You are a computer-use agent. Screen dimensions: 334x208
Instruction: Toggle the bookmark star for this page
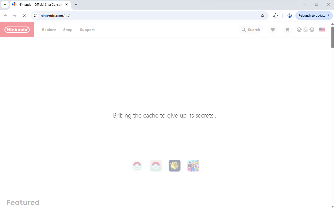pos(262,15)
